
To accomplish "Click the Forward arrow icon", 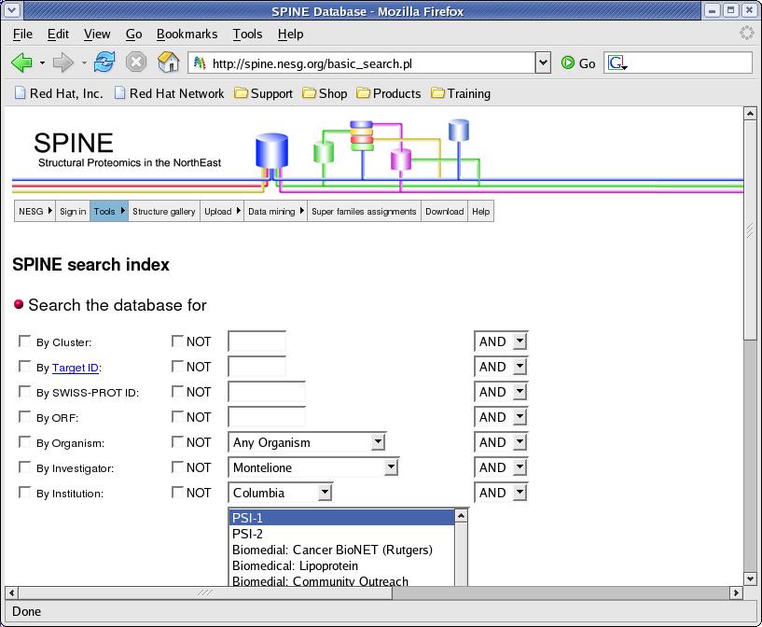I will click(62, 63).
